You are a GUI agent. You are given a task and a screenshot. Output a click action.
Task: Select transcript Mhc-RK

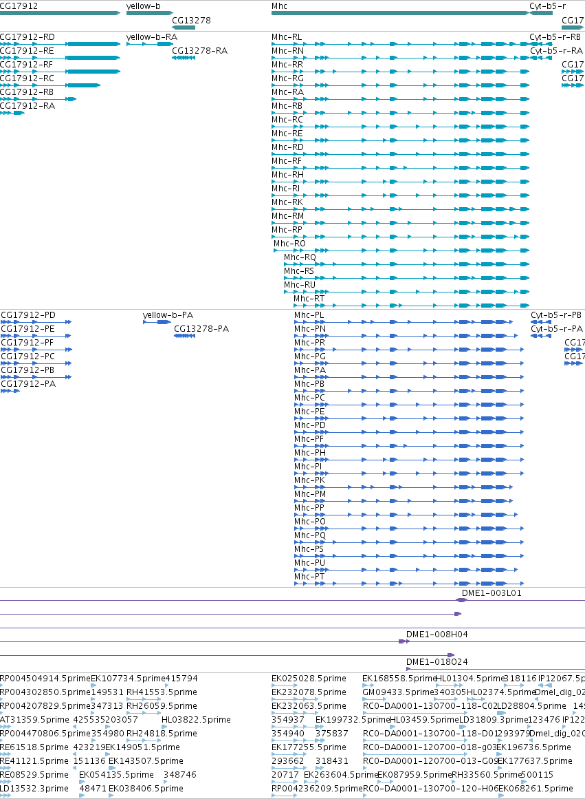287,202
